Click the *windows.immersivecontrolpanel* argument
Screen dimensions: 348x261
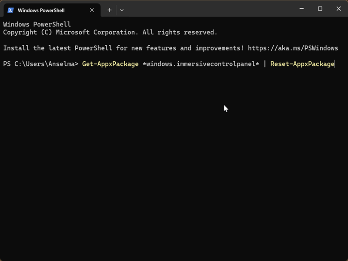click(x=201, y=64)
